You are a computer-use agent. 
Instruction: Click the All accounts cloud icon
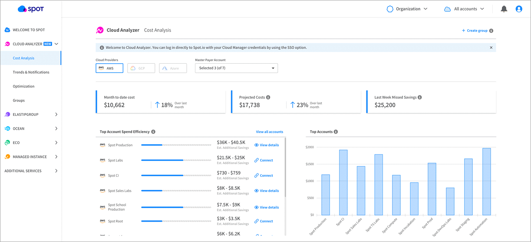pyautogui.click(x=447, y=9)
